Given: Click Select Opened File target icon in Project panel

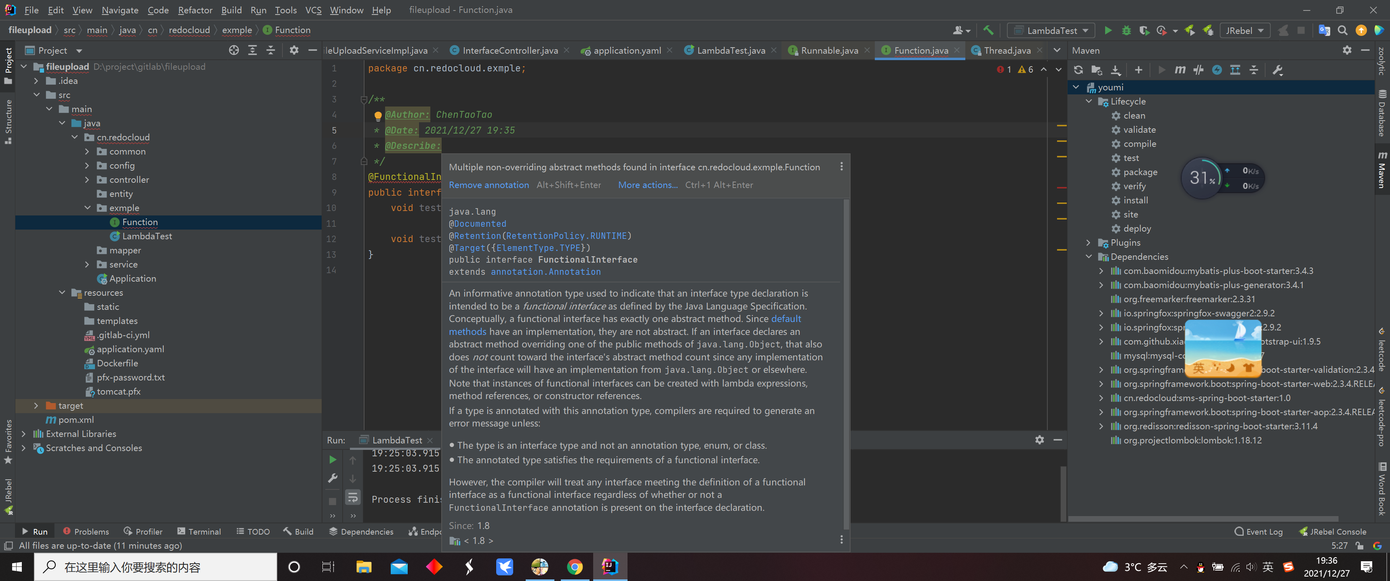Looking at the screenshot, I should tap(234, 51).
